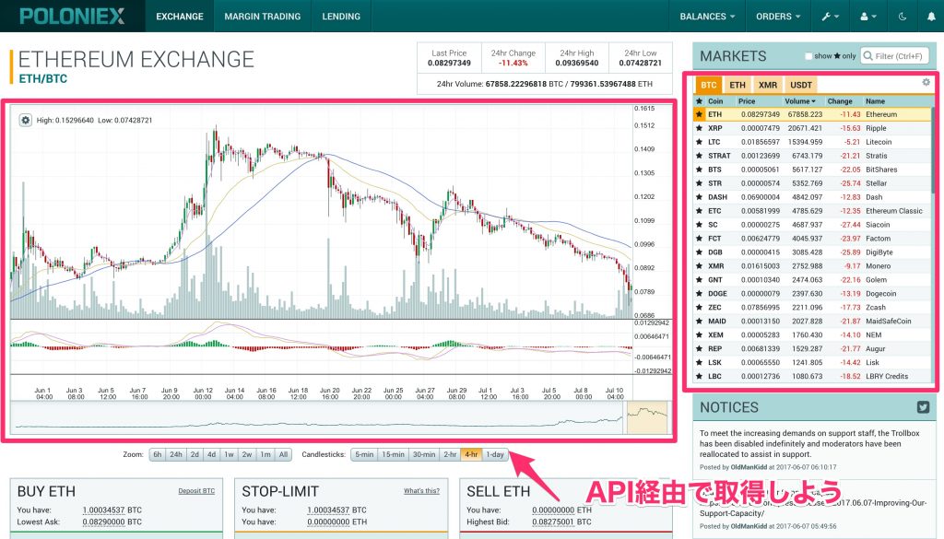
Task: Open the Lending page
Action: tap(341, 17)
